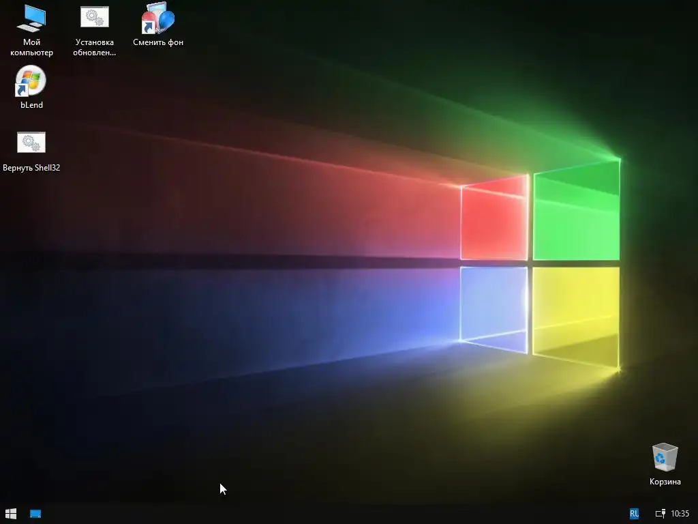The height and width of the screenshot is (524, 698).
Task: Open the network tray icon
Action: pos(661,514)
